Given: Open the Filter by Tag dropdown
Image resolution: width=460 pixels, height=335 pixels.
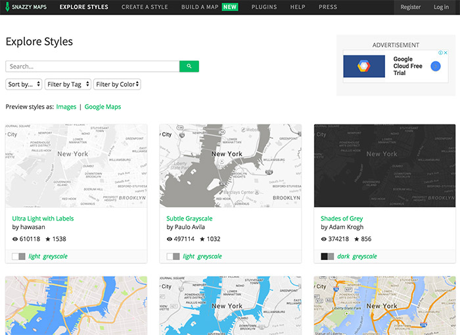Looking at the screenshot, I should [x=68, y=84].
